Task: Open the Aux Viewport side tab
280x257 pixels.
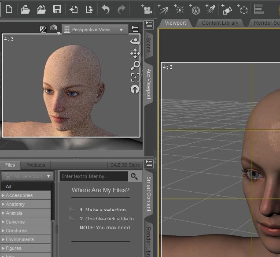Action: pos(148,84)
